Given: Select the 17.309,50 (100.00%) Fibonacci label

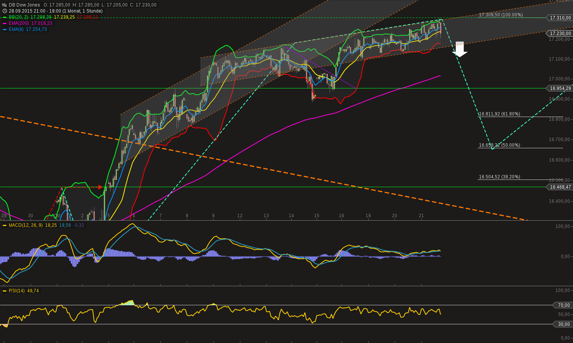Looking at the screenshot, I should pyautogui.click(x=501, y=15).
